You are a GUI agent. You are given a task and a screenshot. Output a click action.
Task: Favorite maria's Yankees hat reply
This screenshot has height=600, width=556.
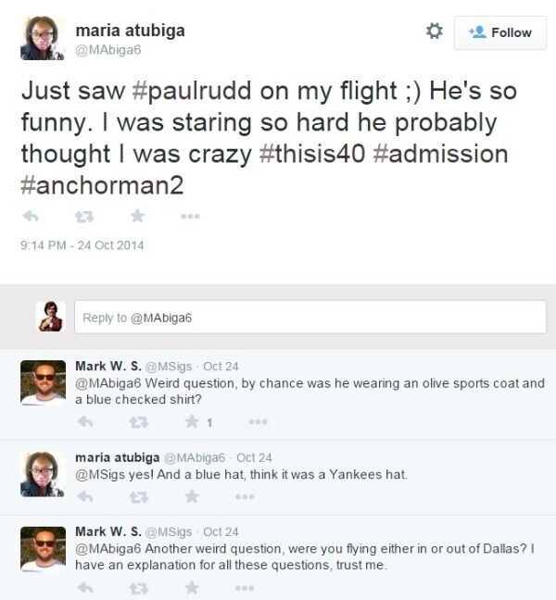click(x=193, y=497)
